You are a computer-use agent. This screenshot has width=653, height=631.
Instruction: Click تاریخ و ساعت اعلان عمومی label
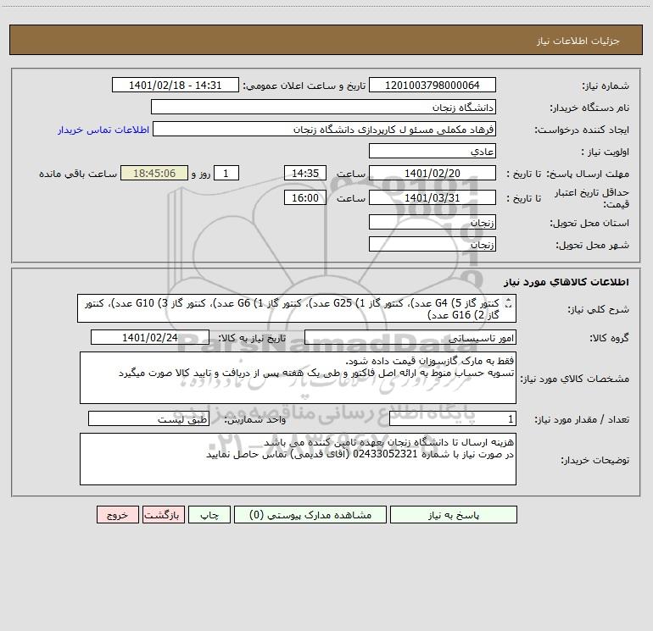[x=304, y=86]
